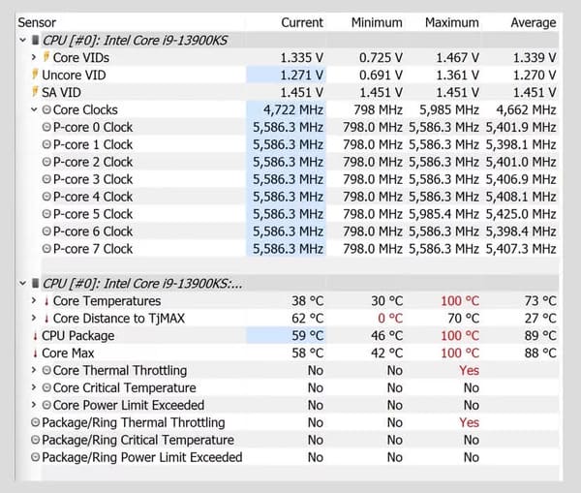The image size is (581, 493).
Task: Click the P-core 5 Clock icon
Action: pos(46,214)
